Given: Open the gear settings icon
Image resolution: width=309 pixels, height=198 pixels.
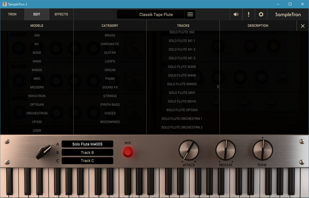Looking at the screenshot, I should pyautogui.click(x=261, y=14).
